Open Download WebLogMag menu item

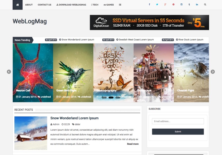click(x=71, y=5)
